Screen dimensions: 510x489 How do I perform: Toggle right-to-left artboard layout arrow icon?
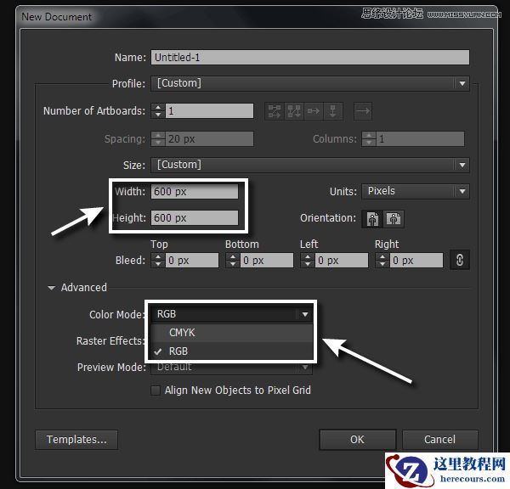click(363, 111)
